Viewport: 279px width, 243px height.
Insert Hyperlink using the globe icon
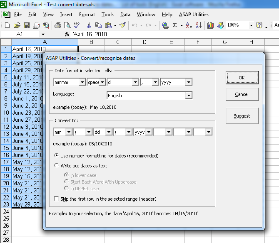point(165,25)
